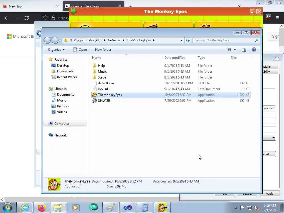The image size is (284, 213).
Task: Open the Organize dropdown menu
Action: click(56, 50)
